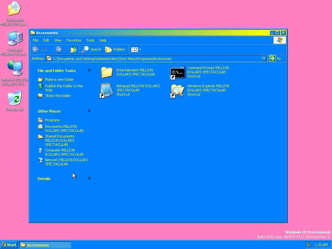Click the Publish to Web globe icon
The width and height of the screenshot is (332, 249).
41,86
